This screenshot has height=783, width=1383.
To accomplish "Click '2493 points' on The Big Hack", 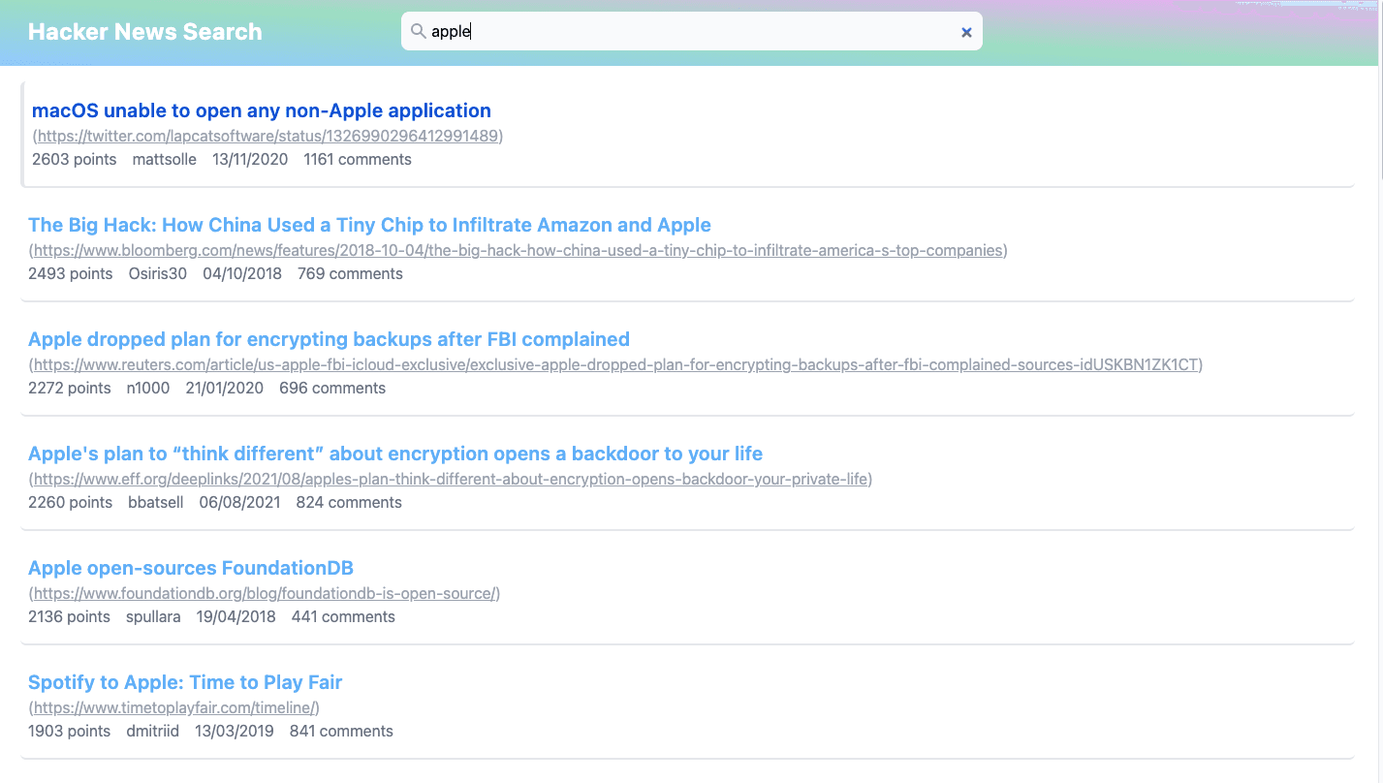I will pyautogui.click(x=71, y=273).
